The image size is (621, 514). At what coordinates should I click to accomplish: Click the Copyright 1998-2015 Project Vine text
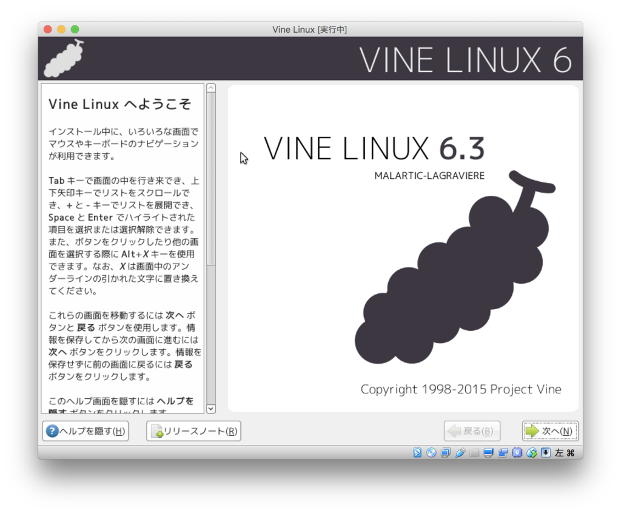point(461,389)
